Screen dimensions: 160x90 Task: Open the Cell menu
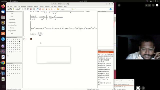(x=19, y=6)
